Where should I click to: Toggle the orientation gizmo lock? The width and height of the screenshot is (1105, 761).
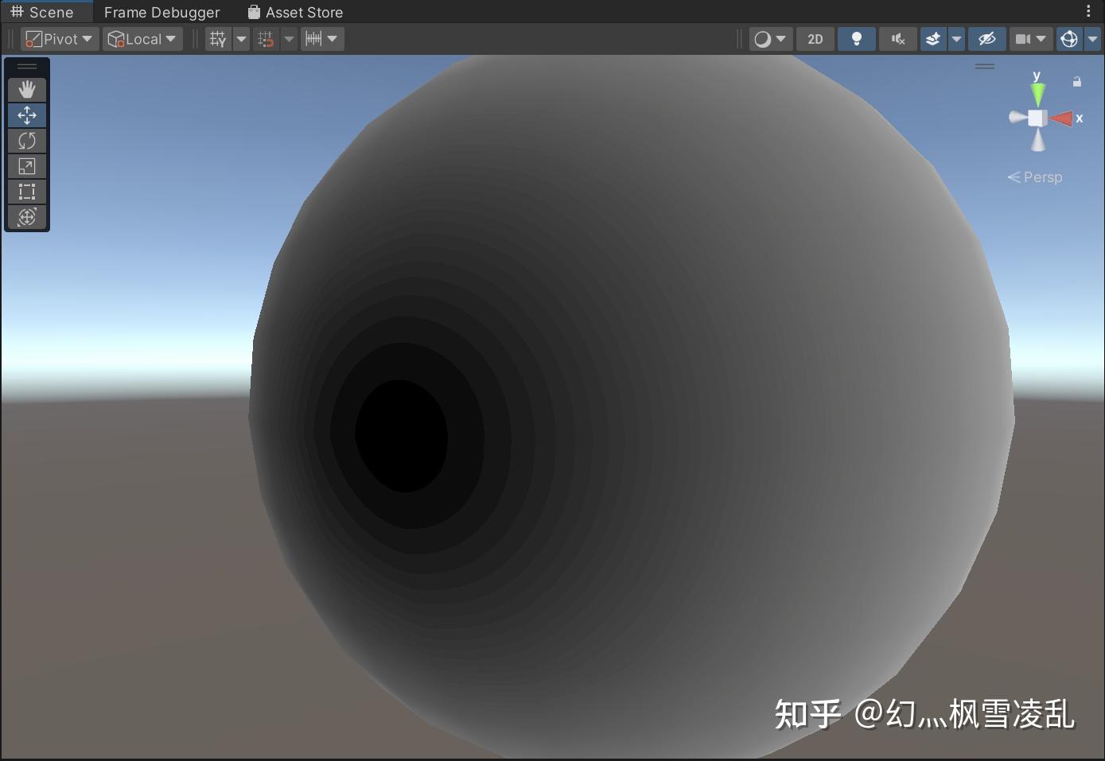pos(1077,81)
